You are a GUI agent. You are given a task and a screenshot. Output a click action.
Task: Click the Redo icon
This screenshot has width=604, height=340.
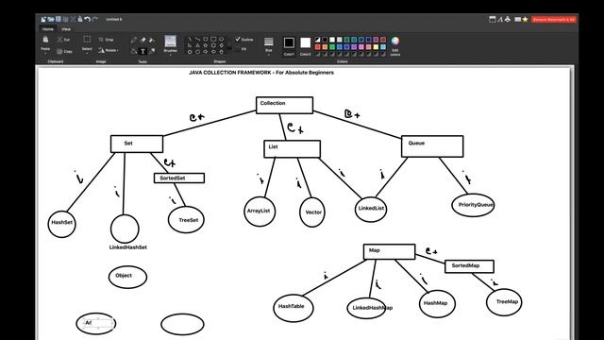coord(94,19)
